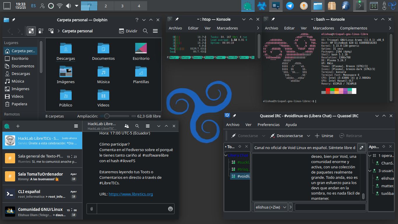Open Ayuda menu in Quassel IRC

[x=291, y=125]
